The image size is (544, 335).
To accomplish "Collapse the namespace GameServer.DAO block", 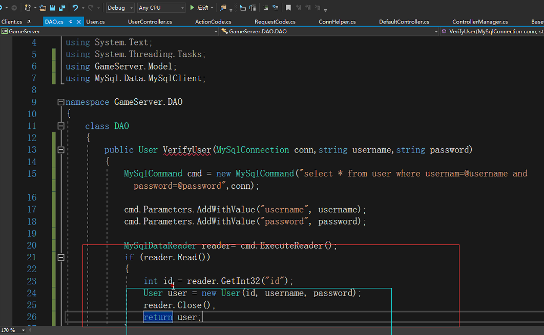I will [x=61, y=102].
